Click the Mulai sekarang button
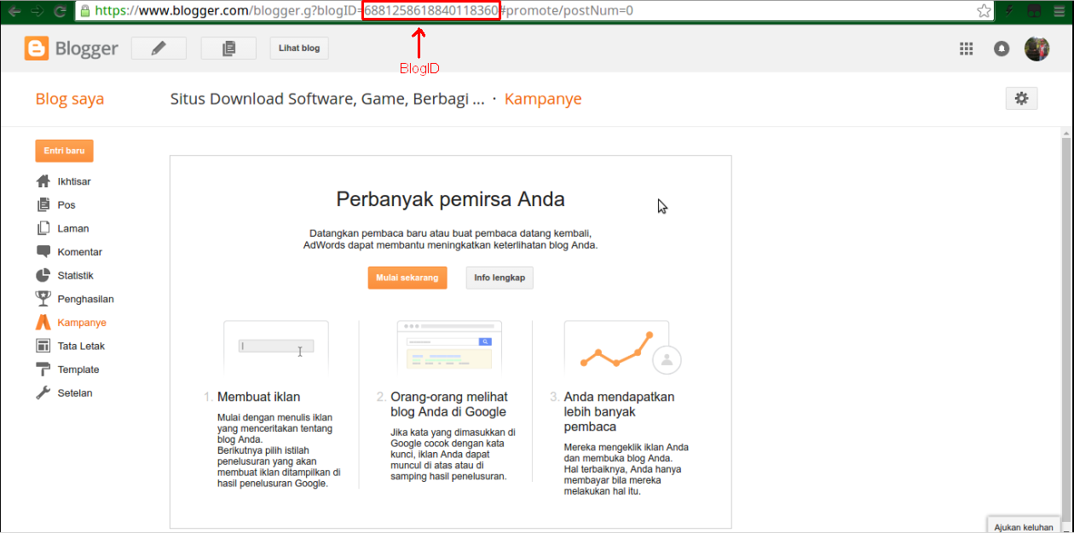Image resolution: width=1074 pixels, height=533 pixels. [407, 278]
